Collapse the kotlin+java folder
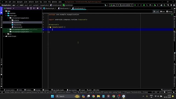This screenshot has height=99, width=176. coord(6,16)
